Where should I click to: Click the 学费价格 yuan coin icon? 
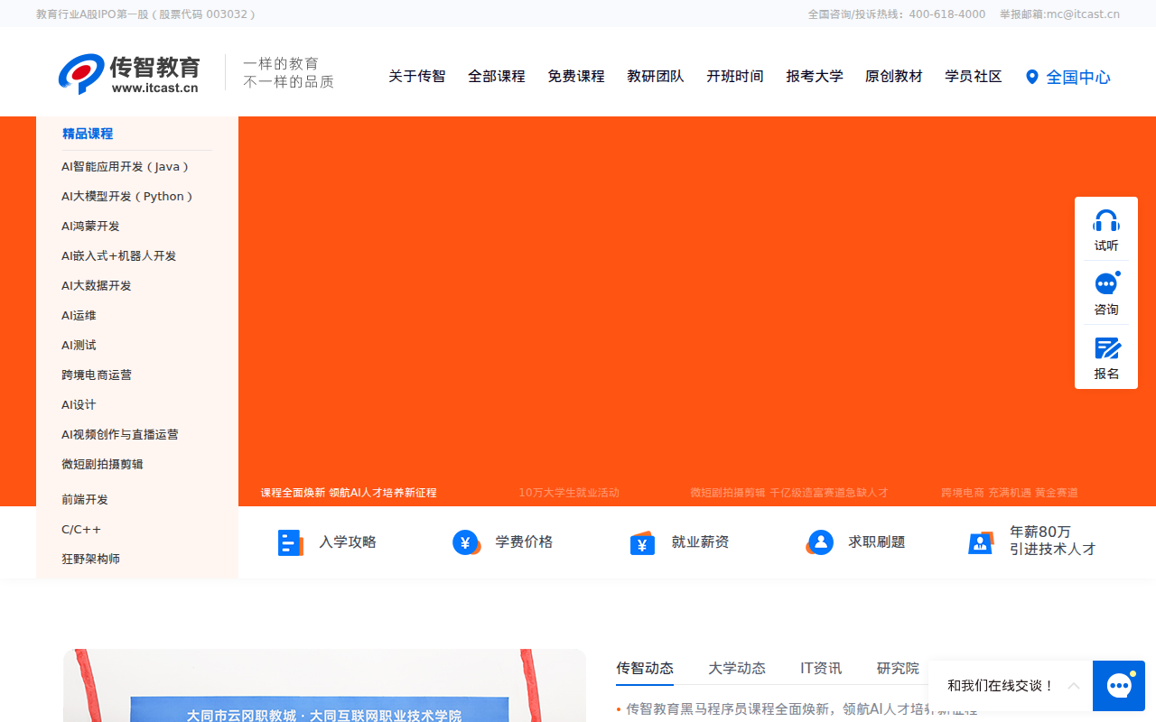click(466, 542)
